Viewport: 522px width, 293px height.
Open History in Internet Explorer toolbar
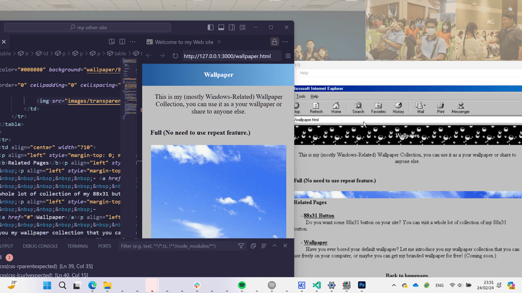[x=398, y=107]
